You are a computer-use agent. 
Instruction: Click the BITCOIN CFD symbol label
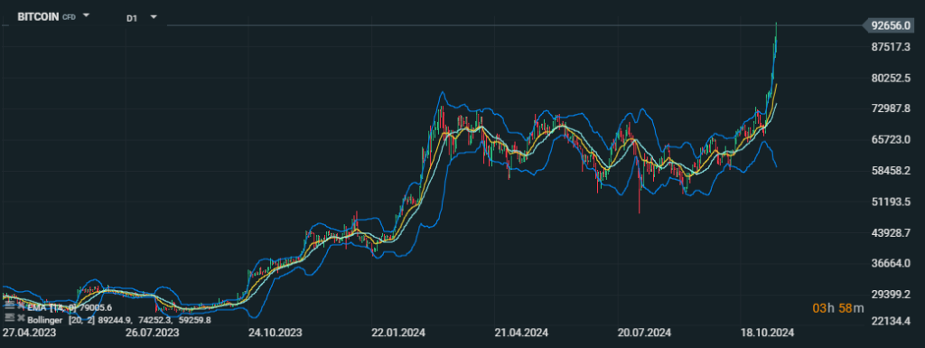[x=46, y=16]
